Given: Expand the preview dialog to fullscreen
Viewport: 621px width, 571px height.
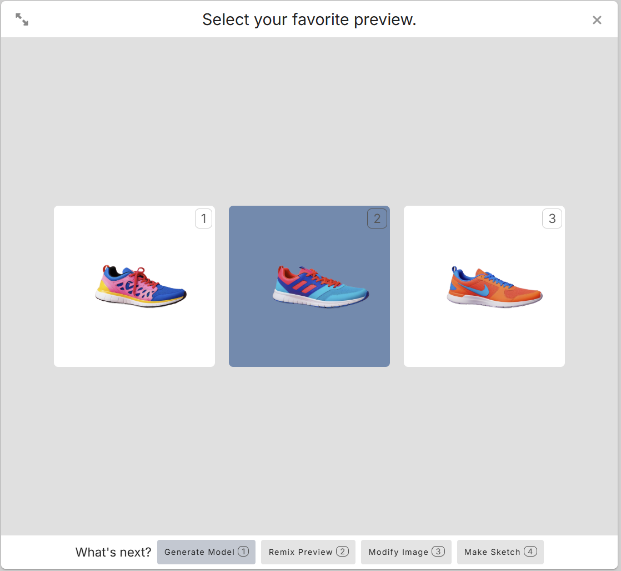Looking at the screenshot, I should point(22,19).
